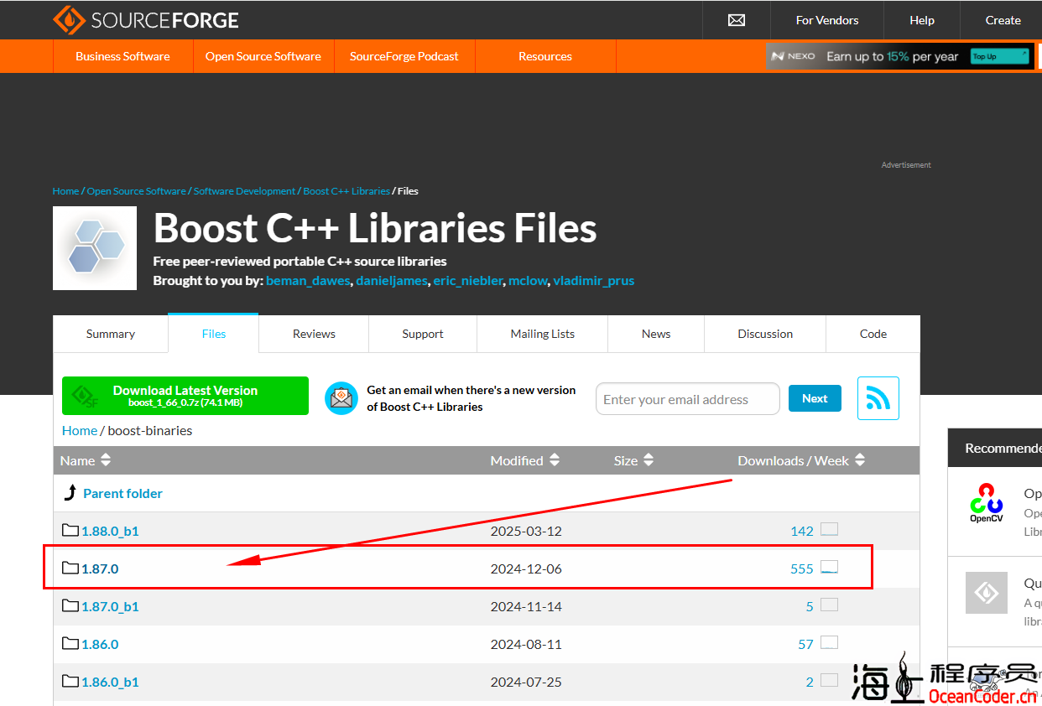Sort the file list by Size
Image resolution: width=1042 pixels, height=706 pixels.
pos(633,460)
